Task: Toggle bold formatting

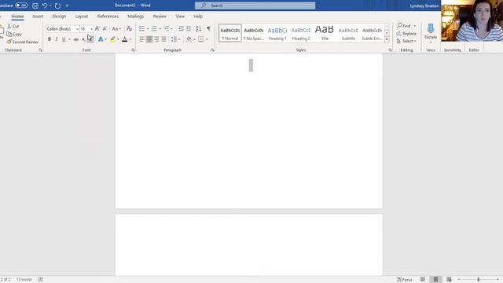Action: click(x=50, y=39)
